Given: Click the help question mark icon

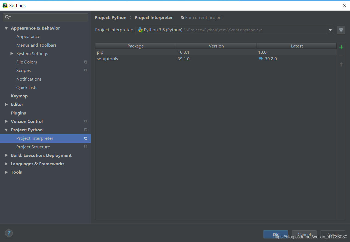Looking at the screenshot, I should tap(9, 233).
